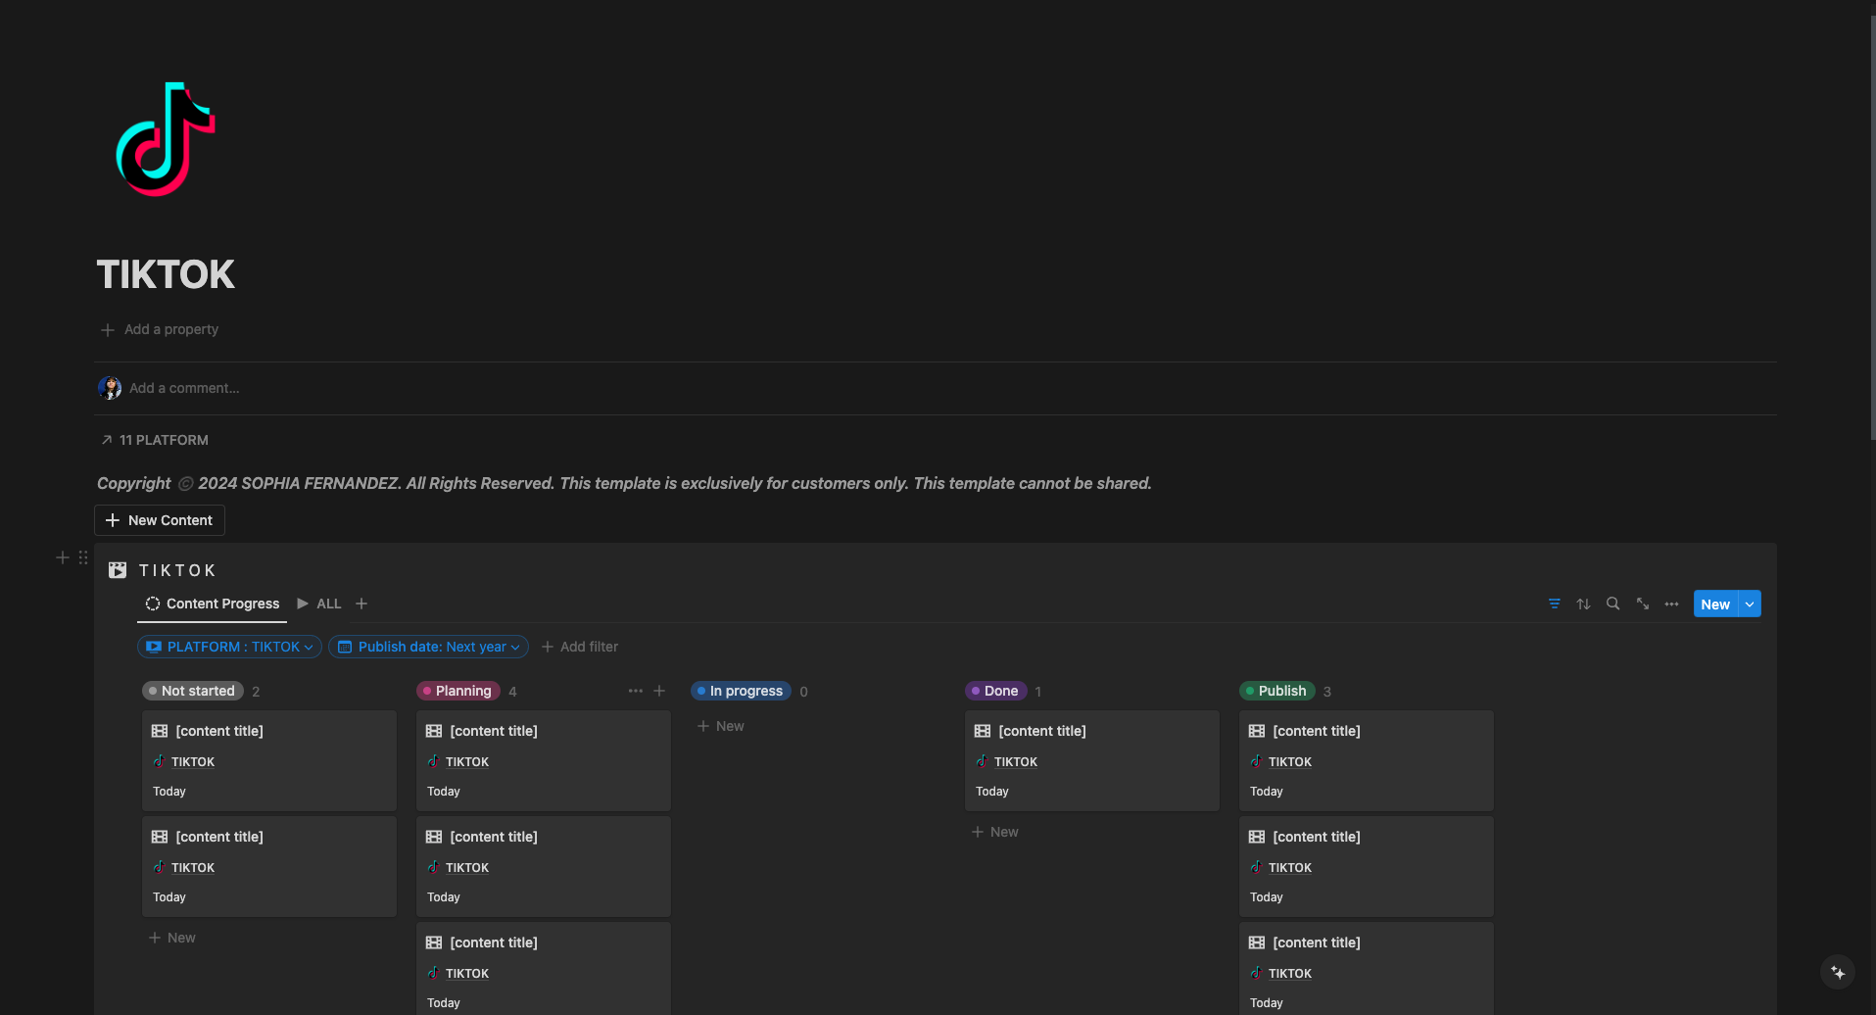Click the page icon on second Publish card
This screenshot has width=1876, height=1015.
click(1257, 837)
